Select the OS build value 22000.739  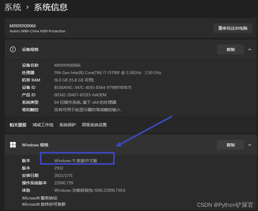click(64, 183)
